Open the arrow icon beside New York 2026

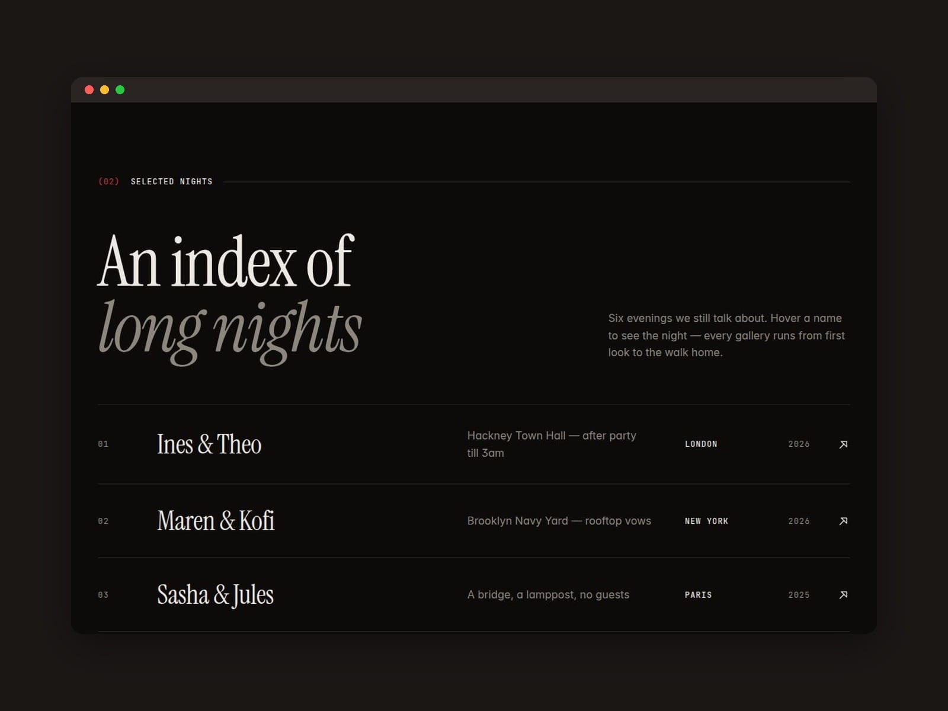coord(843,521)
